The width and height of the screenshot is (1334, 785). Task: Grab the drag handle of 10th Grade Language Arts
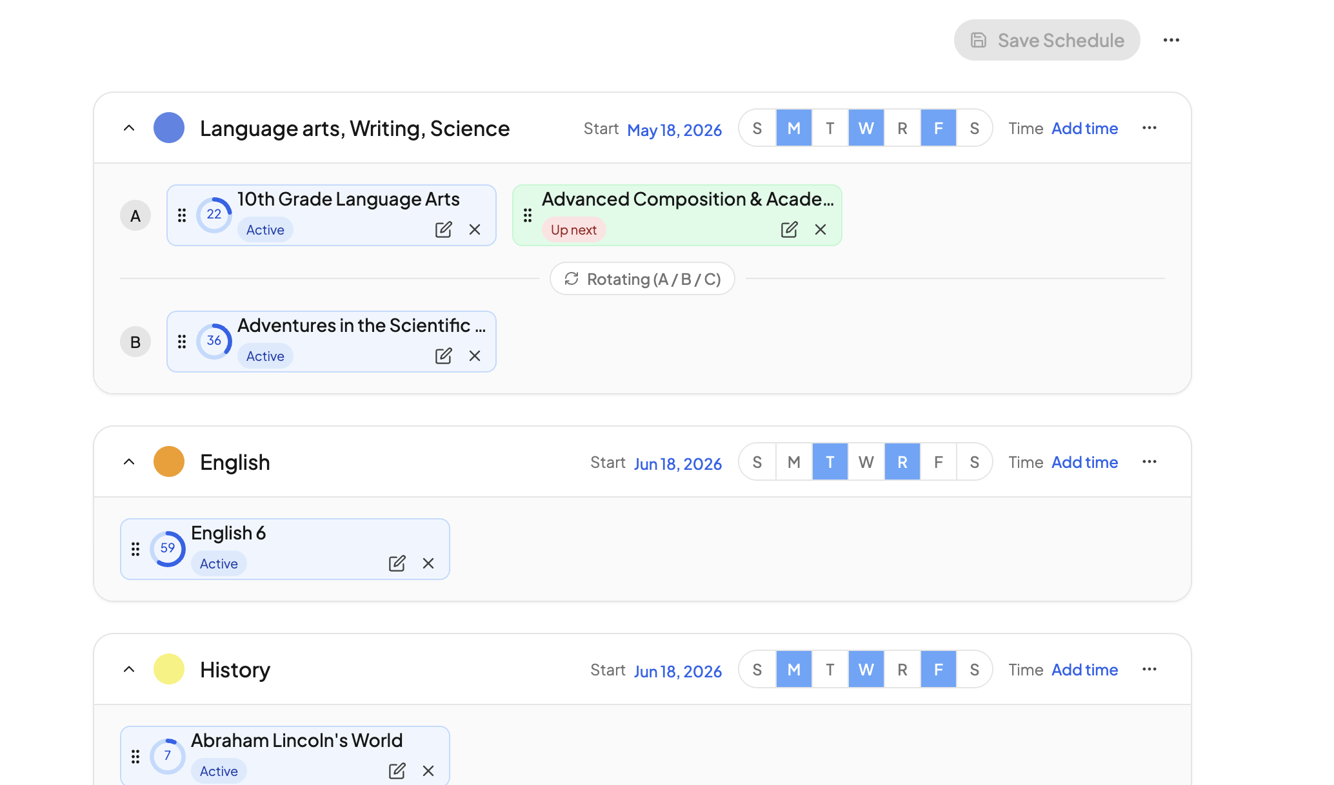coord(182,215)
